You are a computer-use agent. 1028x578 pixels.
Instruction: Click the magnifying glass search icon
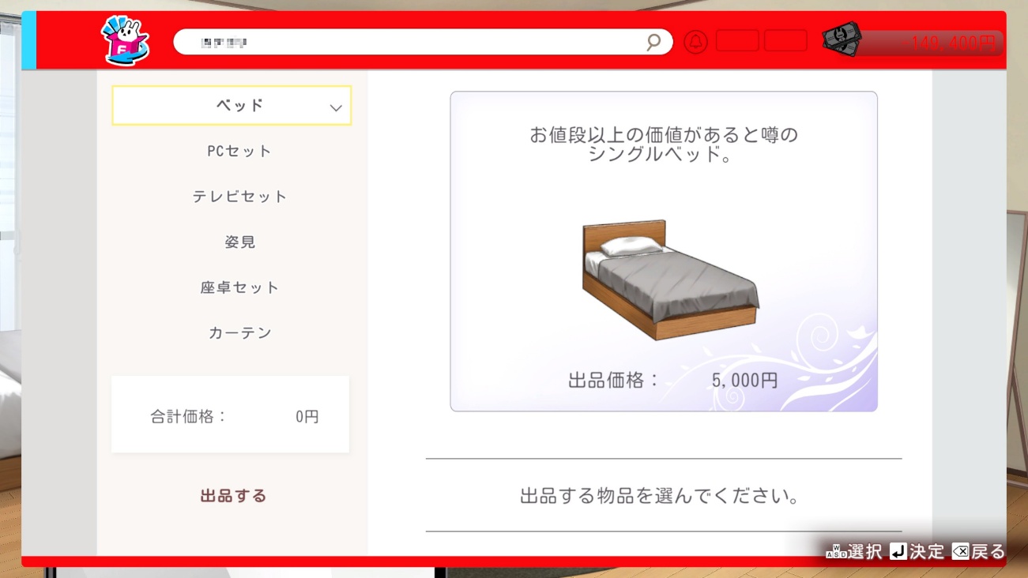[x=653, y=42]
